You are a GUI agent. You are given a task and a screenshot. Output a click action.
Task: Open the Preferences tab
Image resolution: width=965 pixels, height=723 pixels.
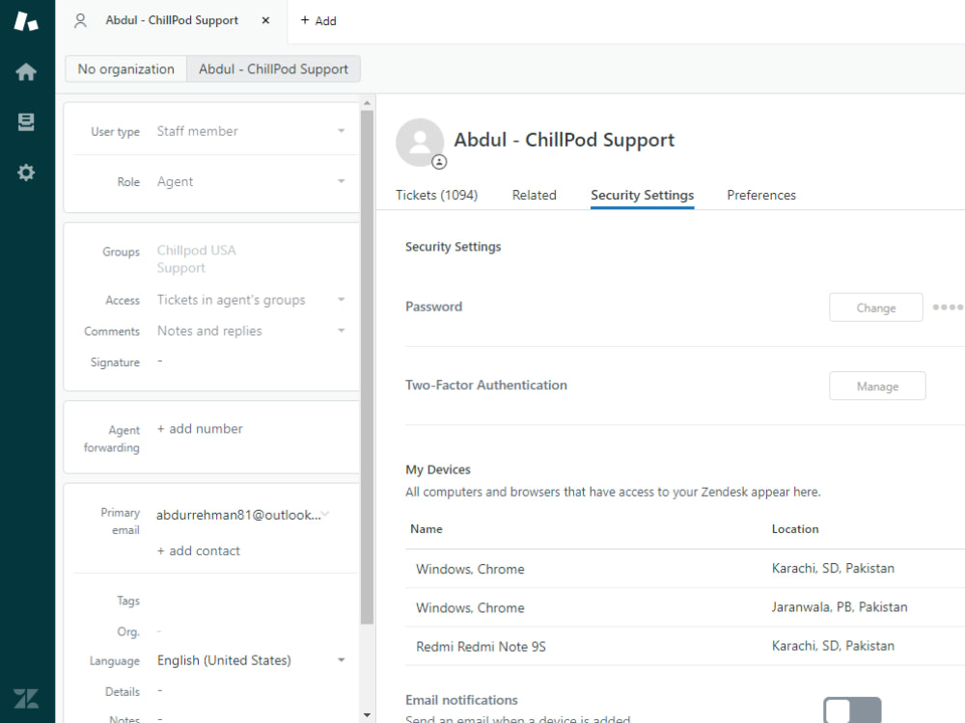[x=761, y=195]
